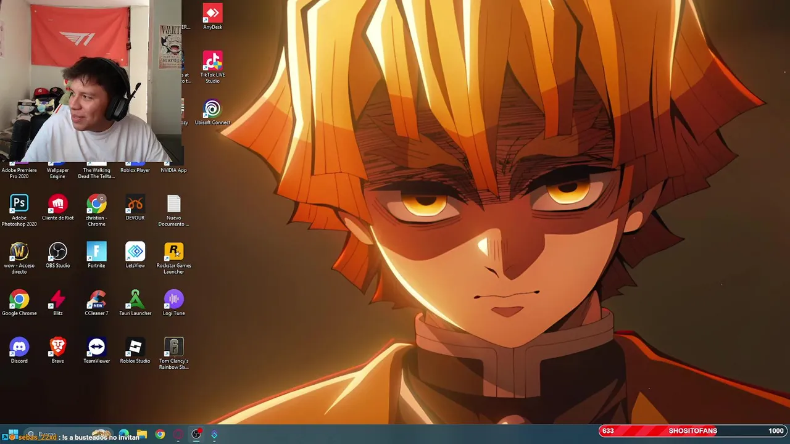Image resolution: width=790 pixels, height=444 pixels.
Task: Switch to OBS Studio in the taskbar
Action: pos(196,434)
